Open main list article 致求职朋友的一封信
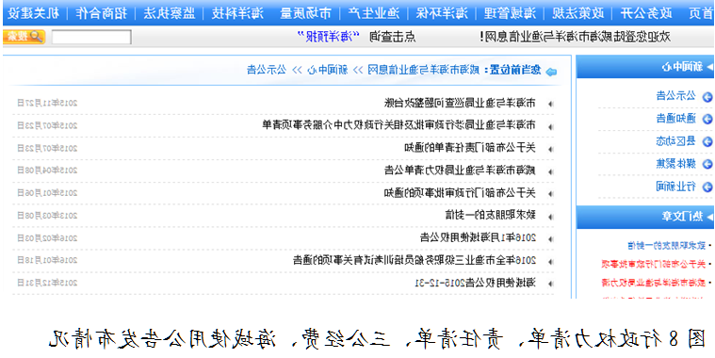This screenshot has width=715, height=358. click(x=491, y=215)
